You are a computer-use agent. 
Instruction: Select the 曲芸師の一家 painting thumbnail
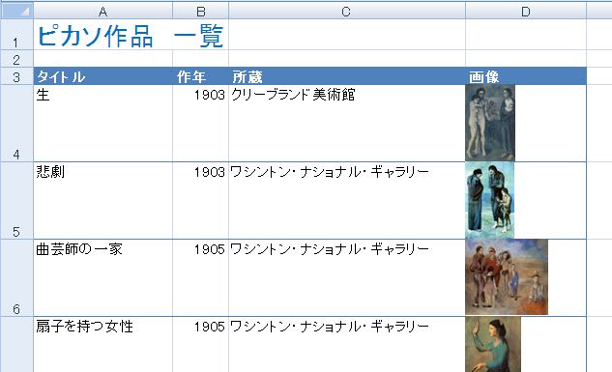[507, 277]
